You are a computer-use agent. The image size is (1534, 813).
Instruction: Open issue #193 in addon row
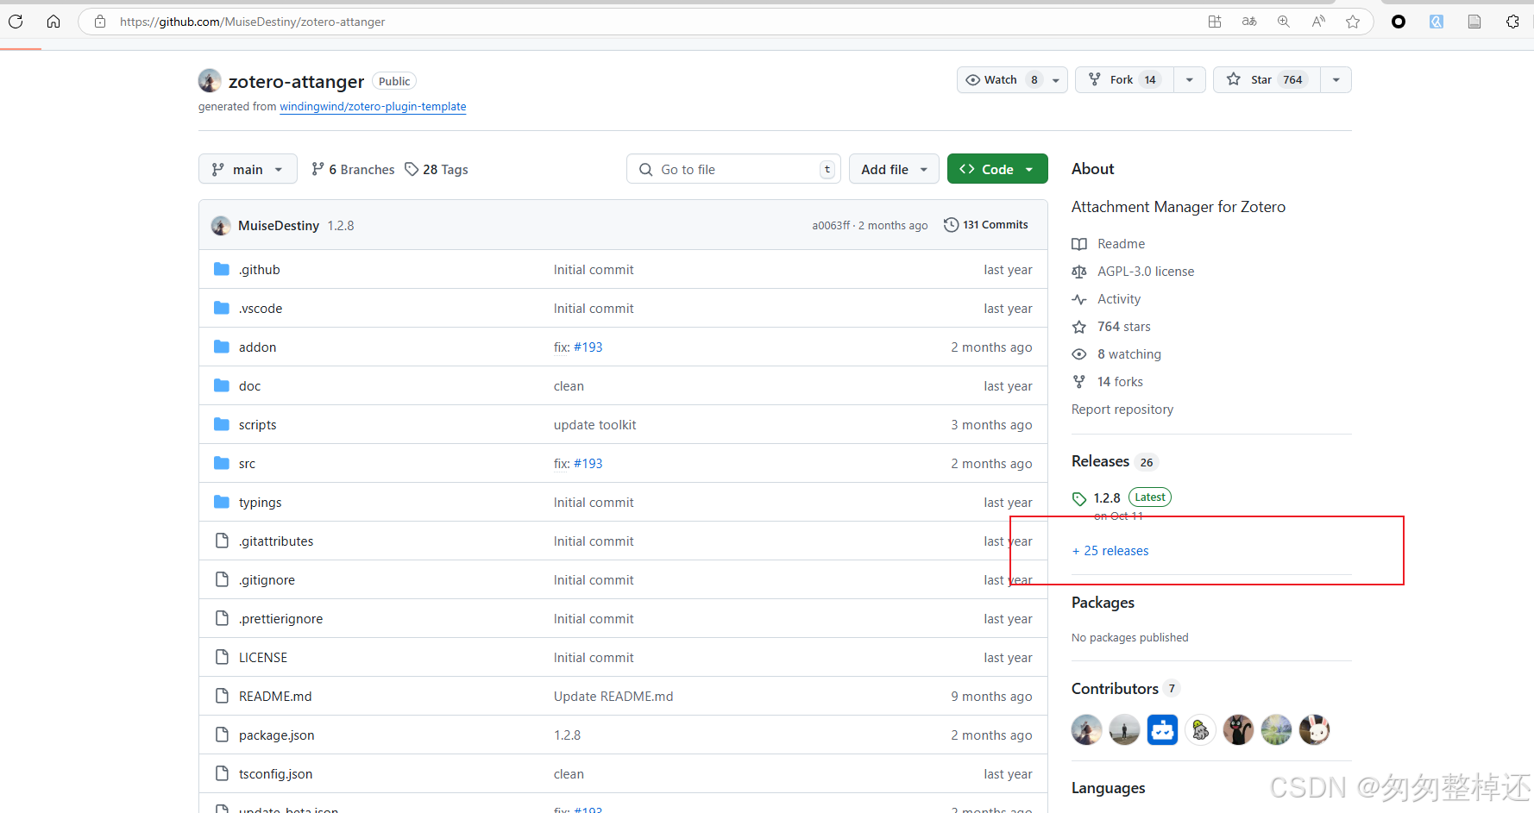588,347
